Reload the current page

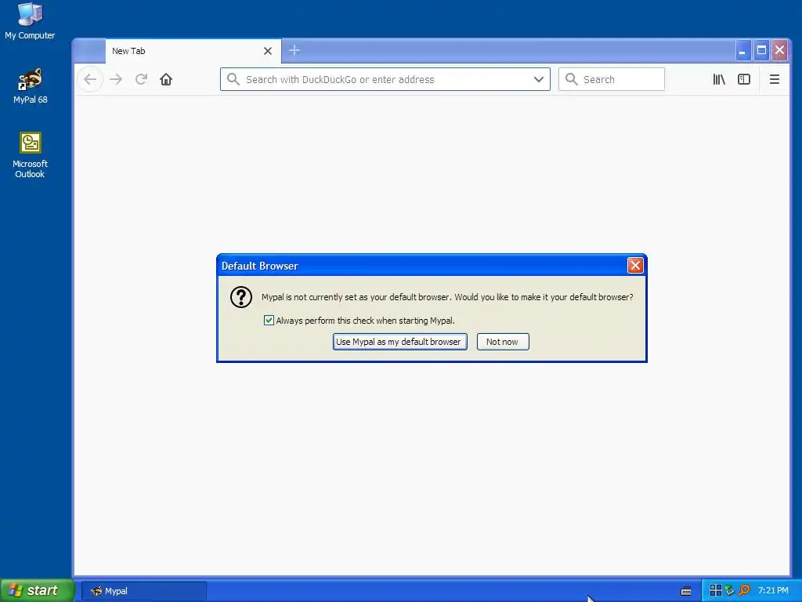[x=141, y=79]
